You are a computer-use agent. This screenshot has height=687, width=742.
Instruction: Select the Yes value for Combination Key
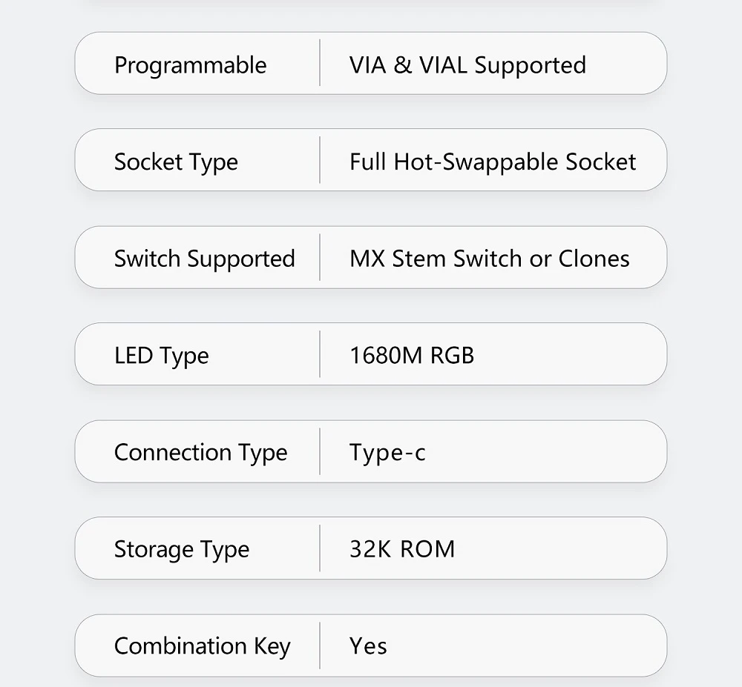pos(368,646)
